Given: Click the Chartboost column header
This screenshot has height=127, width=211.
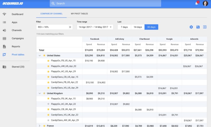Looking at the screenshot, I should click(x=144, y=39).
